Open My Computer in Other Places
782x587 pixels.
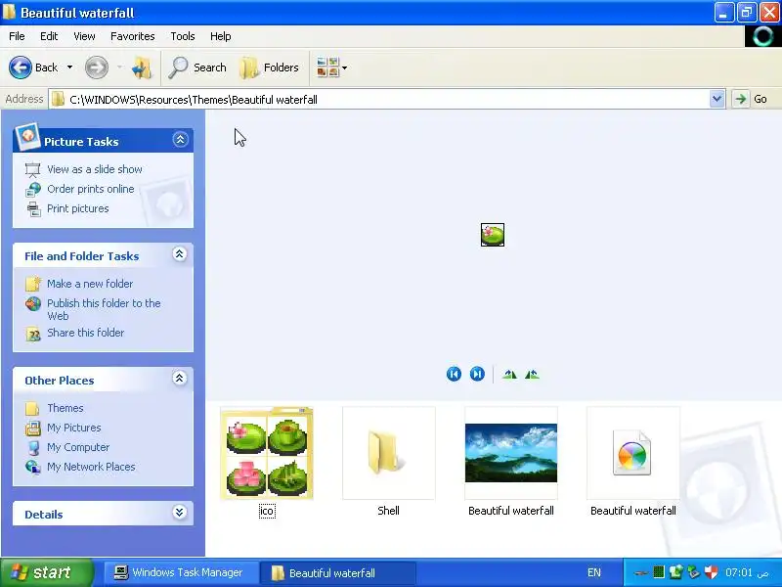coord(78,447)
